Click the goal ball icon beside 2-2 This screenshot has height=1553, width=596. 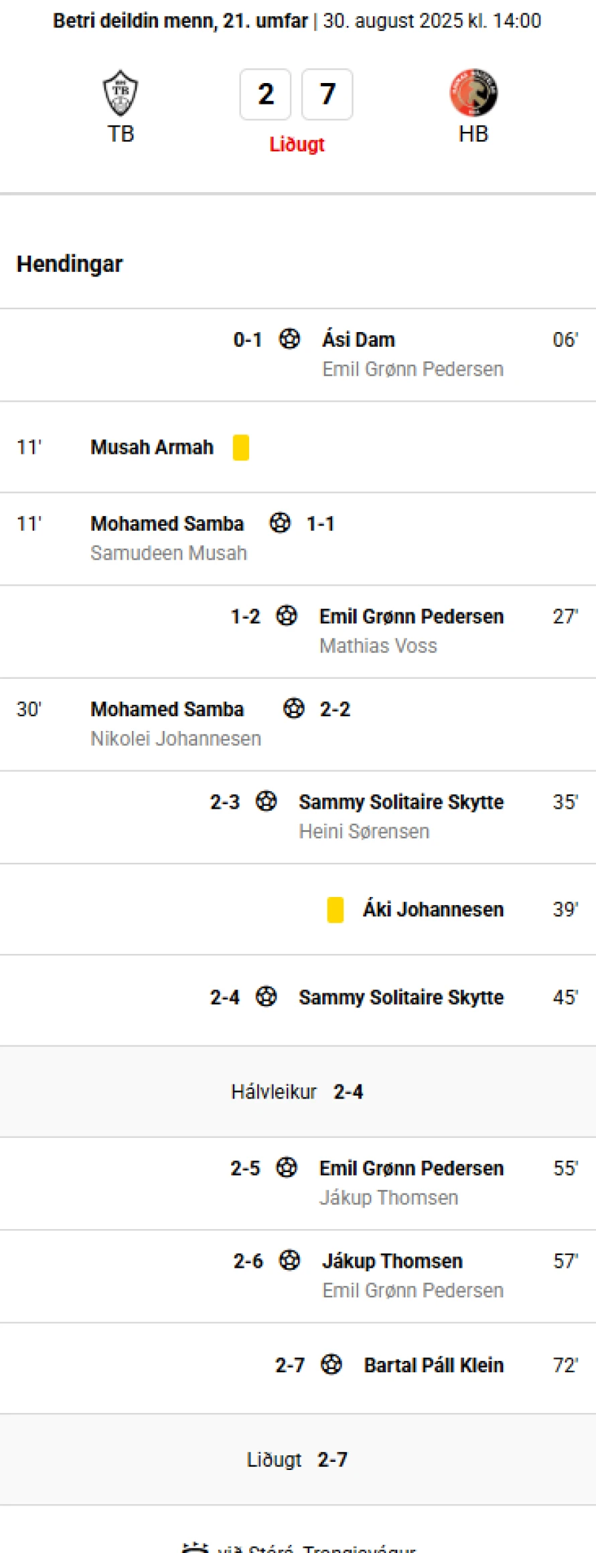tap(293, 708)
